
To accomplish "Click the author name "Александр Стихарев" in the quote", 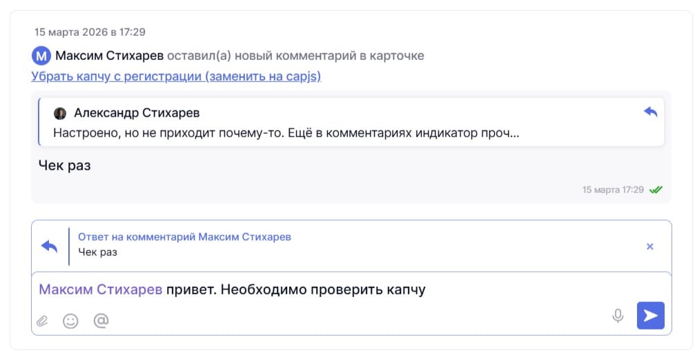I will tap(137, 113).
